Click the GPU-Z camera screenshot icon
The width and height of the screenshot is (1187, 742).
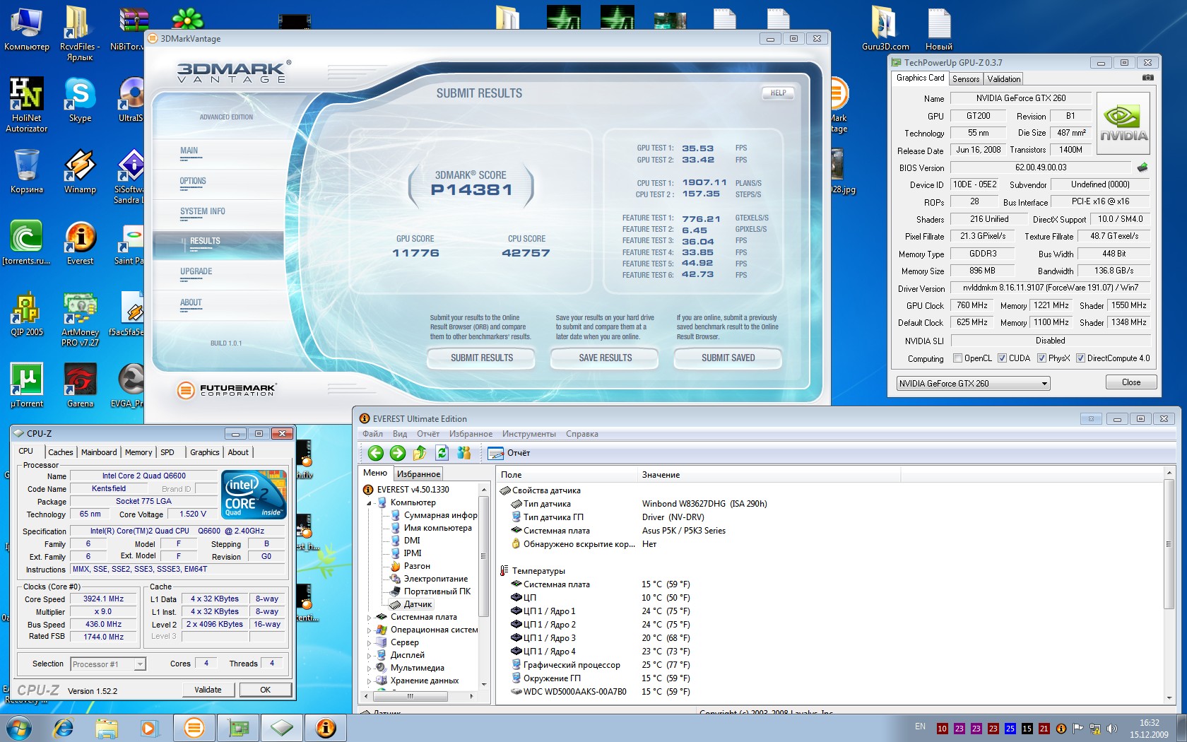pyautogui.click(x=1148, y=78)
